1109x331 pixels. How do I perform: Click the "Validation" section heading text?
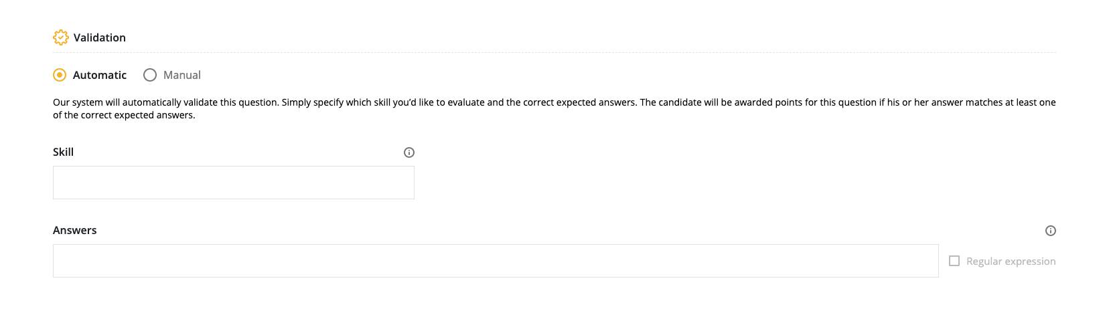100,37
